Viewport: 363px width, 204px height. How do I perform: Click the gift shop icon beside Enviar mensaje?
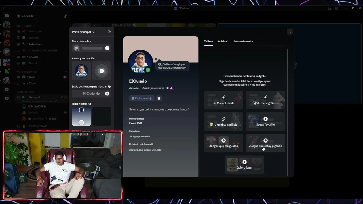click(159, 99)
